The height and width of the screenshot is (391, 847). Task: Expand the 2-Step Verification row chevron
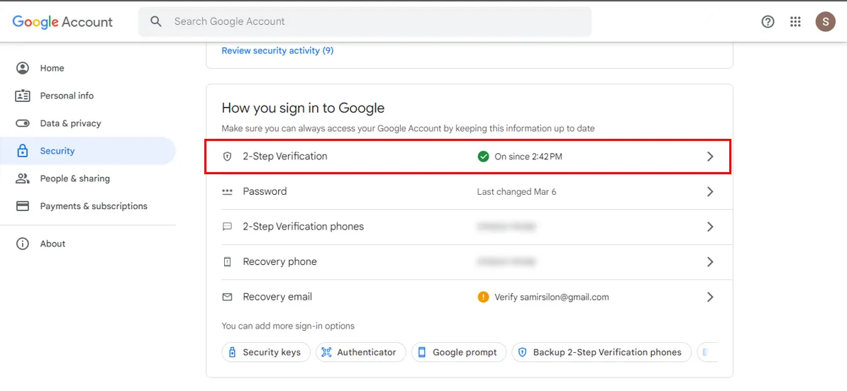click(x=710, y=157)
